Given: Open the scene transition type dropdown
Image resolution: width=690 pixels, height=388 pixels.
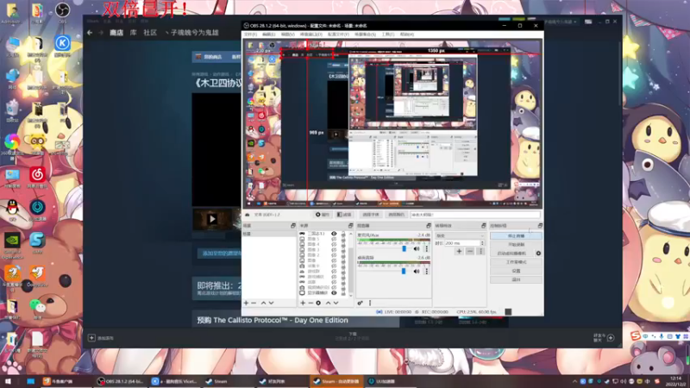Looking at the screenshot, I should coord(460,235).
